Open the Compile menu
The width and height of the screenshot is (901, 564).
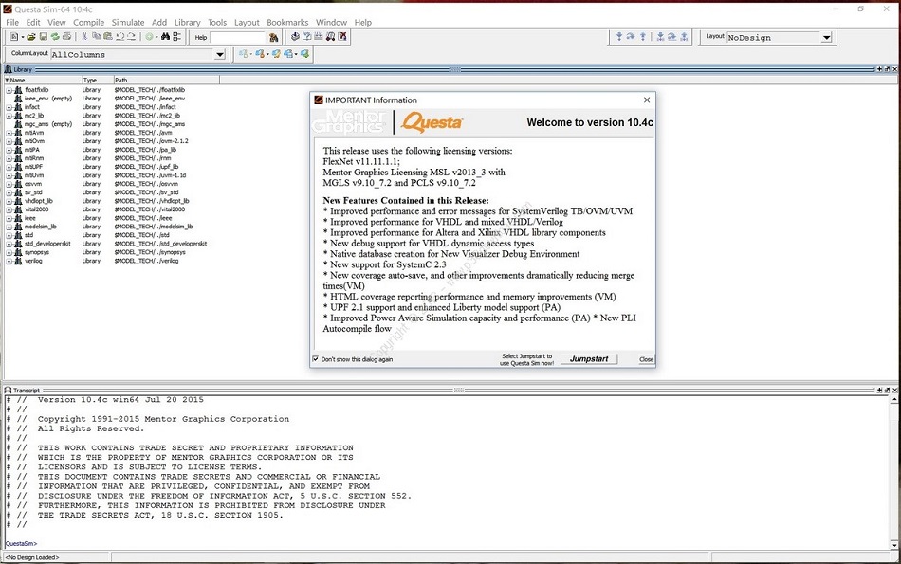pos(88,23)
